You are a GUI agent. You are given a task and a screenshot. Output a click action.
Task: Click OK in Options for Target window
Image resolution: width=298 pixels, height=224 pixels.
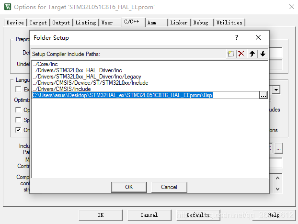tap(101, 215)
